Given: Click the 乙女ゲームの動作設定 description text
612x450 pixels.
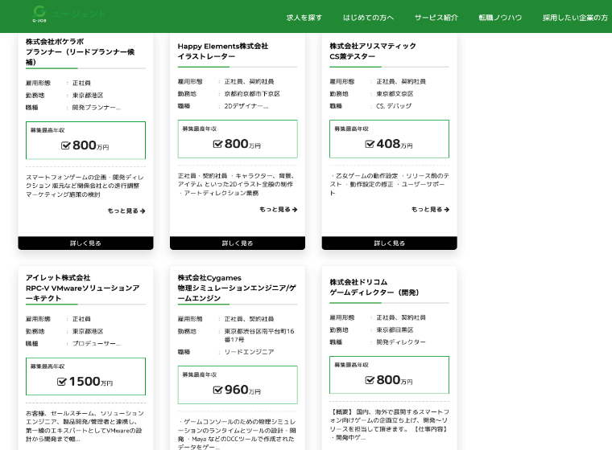Looking at the screenshot, I should 389,184.
